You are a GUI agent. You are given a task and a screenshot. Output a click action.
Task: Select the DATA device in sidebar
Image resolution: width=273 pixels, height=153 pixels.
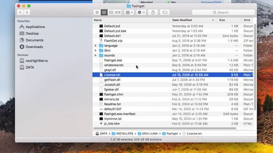tap(27, 67)
